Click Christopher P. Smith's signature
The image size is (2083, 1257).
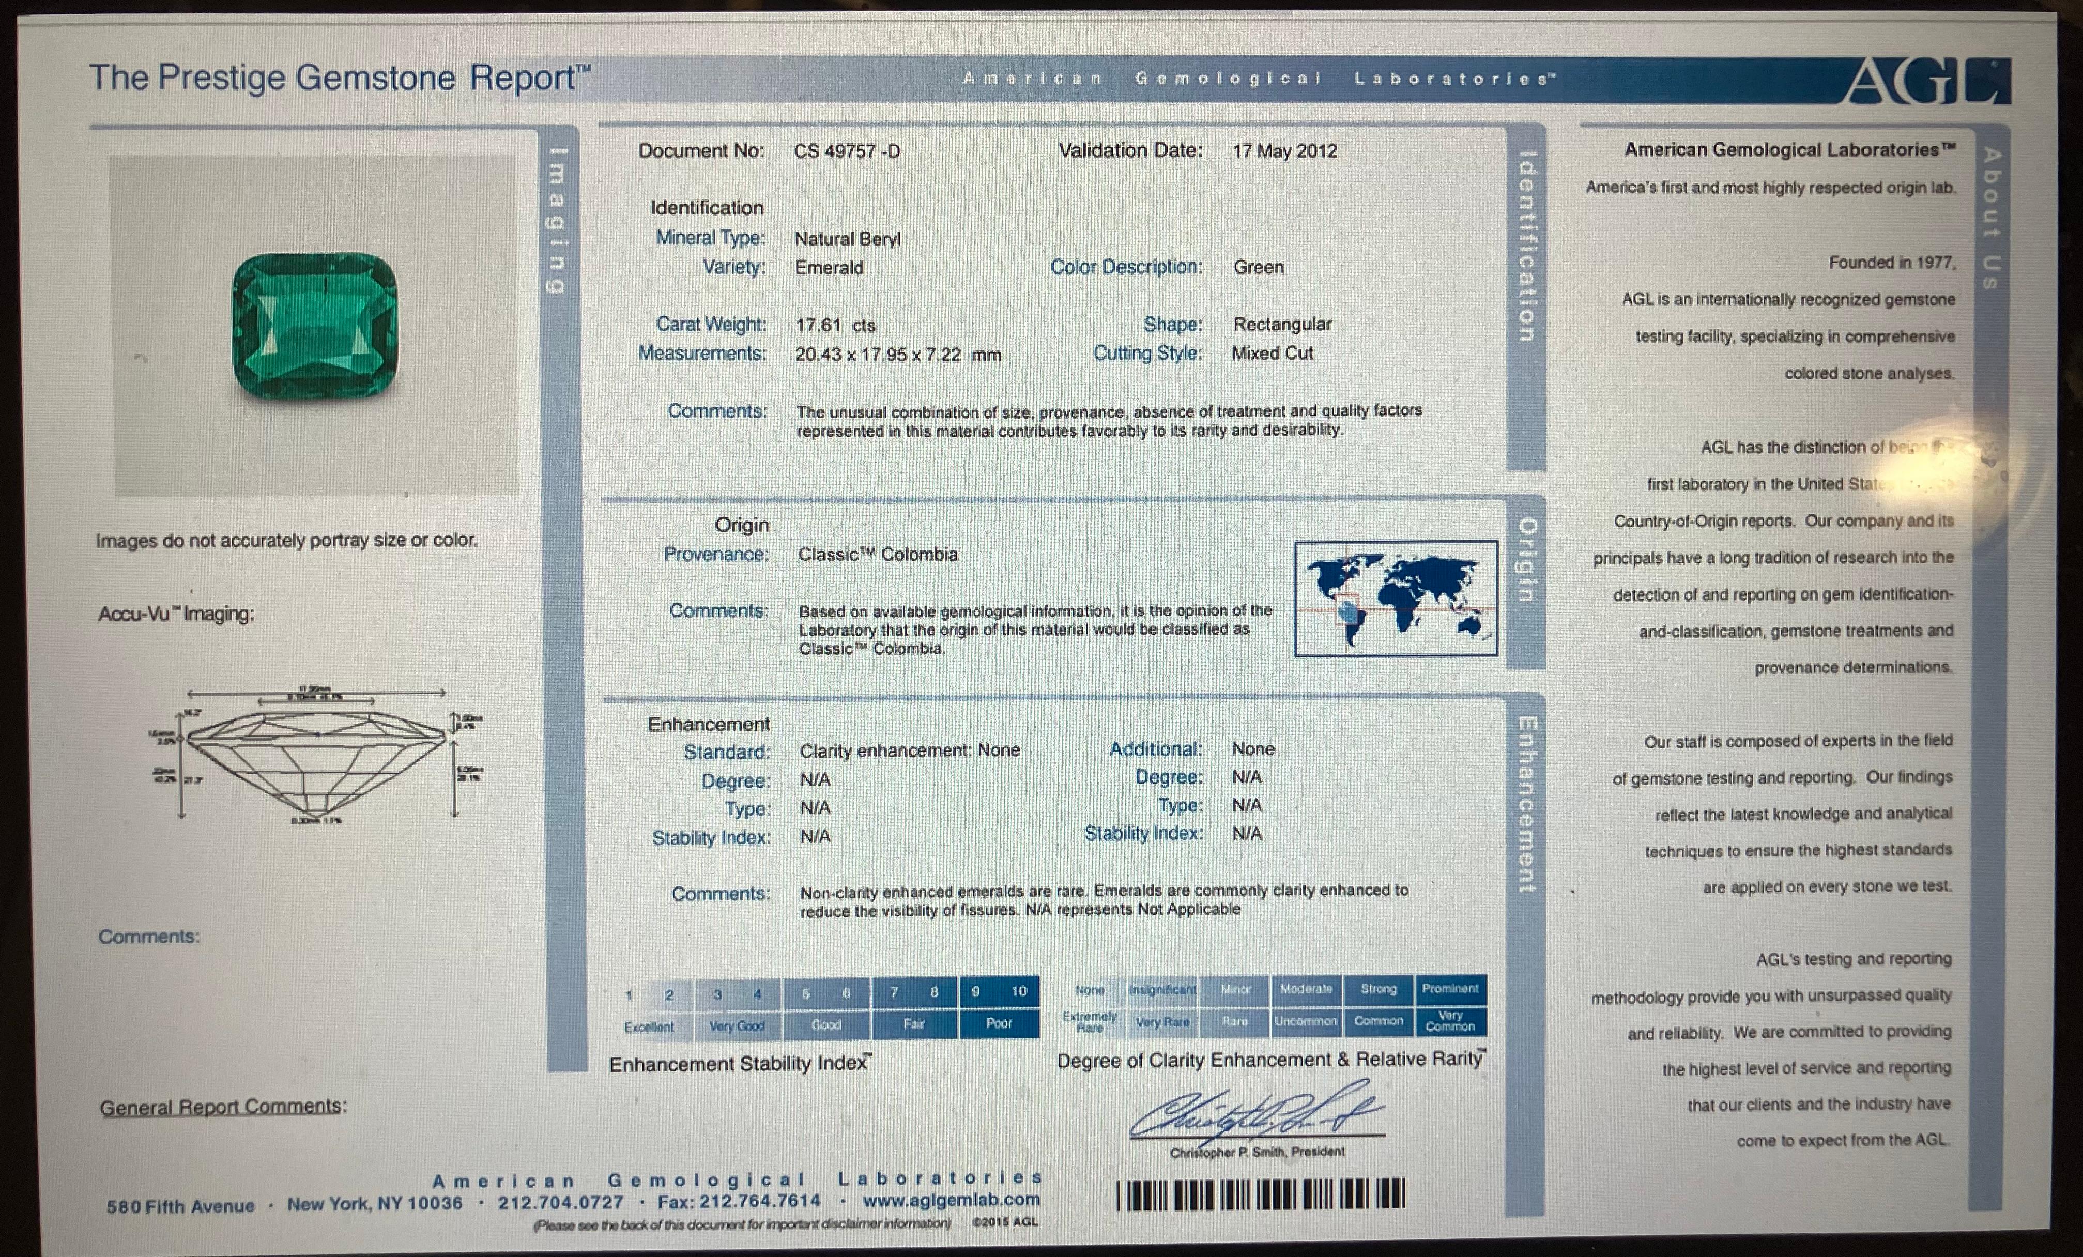pos(1257,1112)
